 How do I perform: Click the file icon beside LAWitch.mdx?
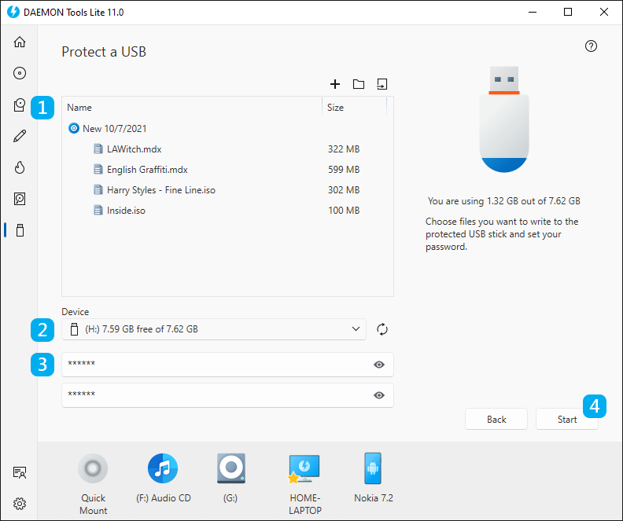click(x=98, y=149)
